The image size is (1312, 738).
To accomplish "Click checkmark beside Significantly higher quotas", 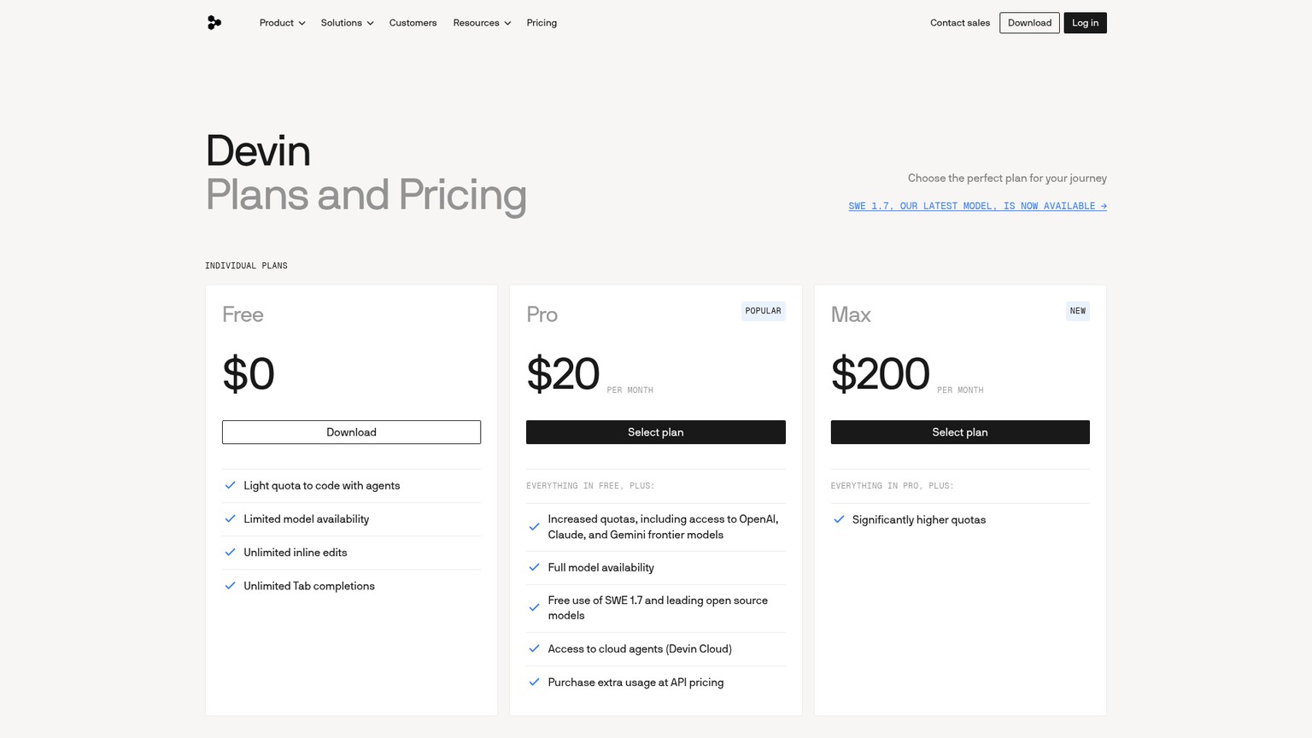I will coord(839,519).
